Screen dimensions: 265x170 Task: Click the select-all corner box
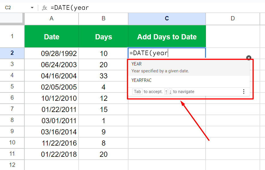(x=11, y=18)
